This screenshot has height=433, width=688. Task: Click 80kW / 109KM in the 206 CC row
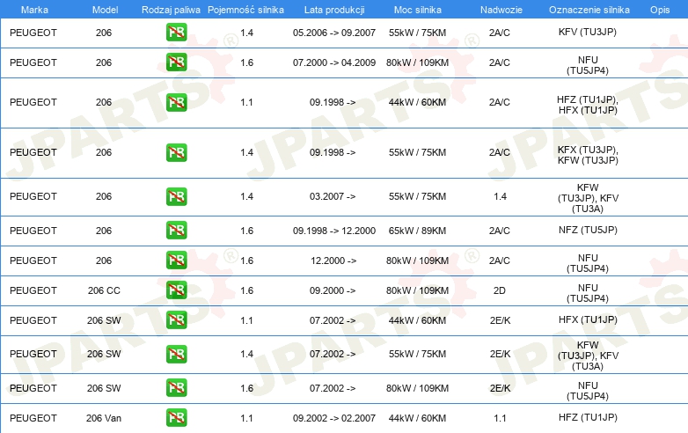coord(417,290)
